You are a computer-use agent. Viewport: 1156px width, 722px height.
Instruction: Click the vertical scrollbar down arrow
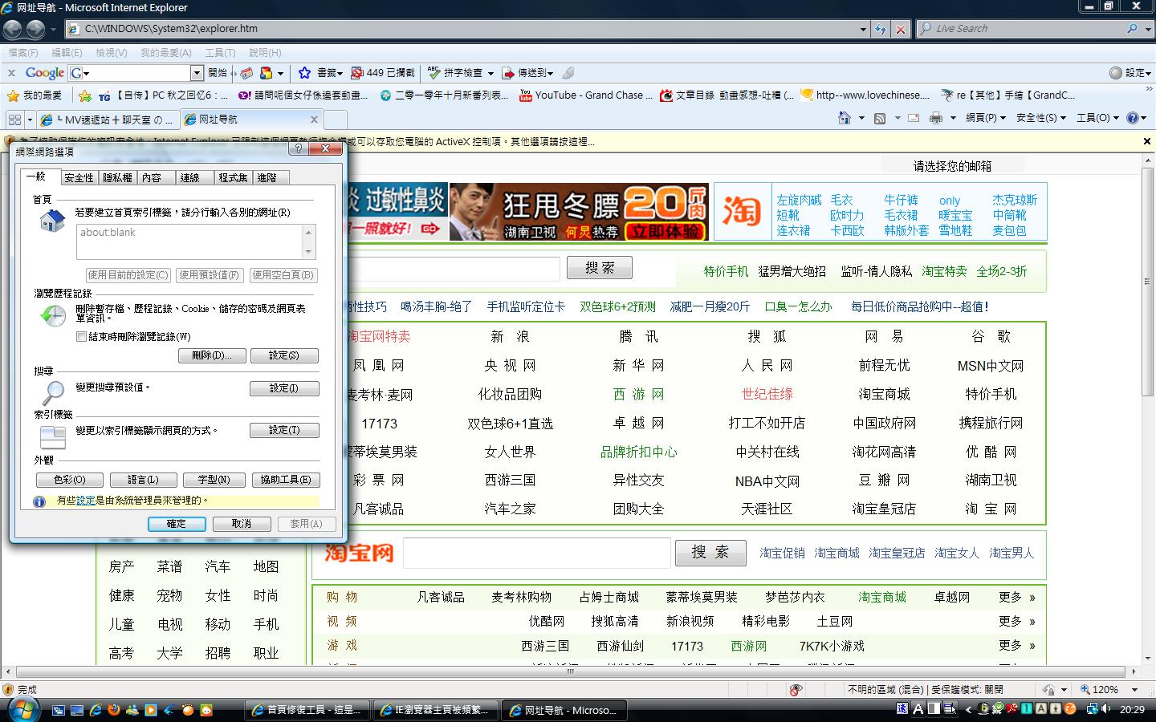(x=1147, y=658)
